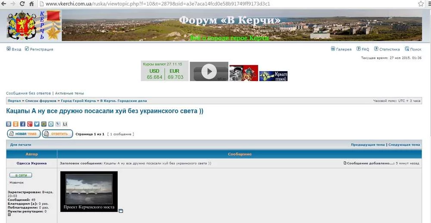This screenshot has width=431, height=223.
Task: Click post icon beside Сообщение добавлено
Action: point(345,163)
